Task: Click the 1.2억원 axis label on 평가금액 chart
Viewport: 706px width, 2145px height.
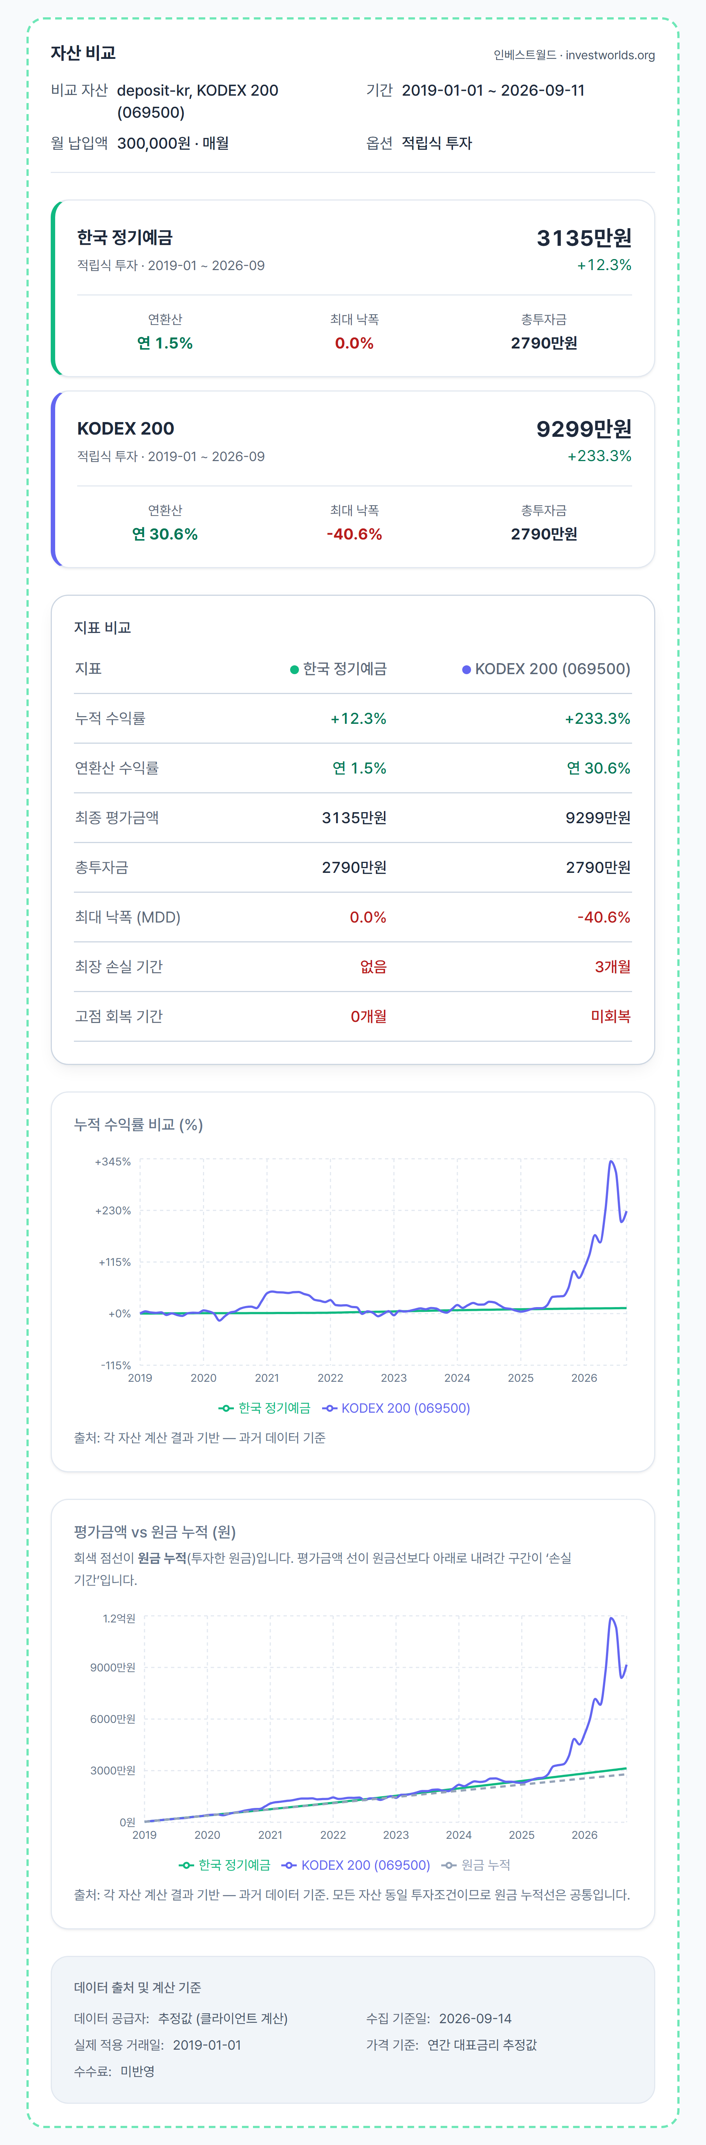Action: click(119, 1619)
